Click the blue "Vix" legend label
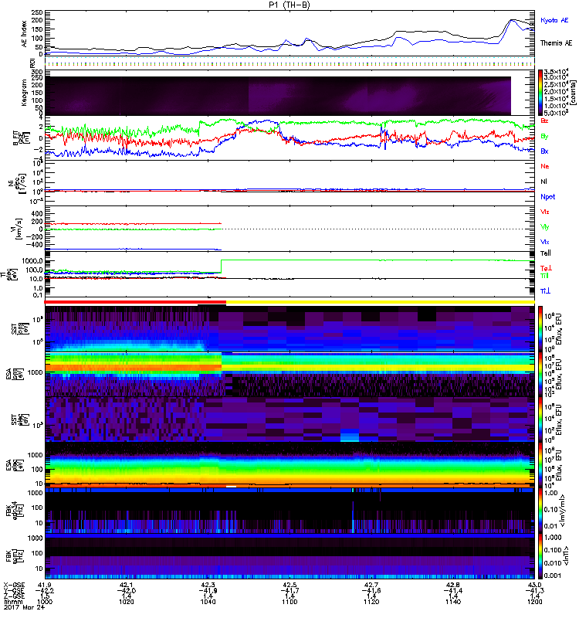 [544, 242]
